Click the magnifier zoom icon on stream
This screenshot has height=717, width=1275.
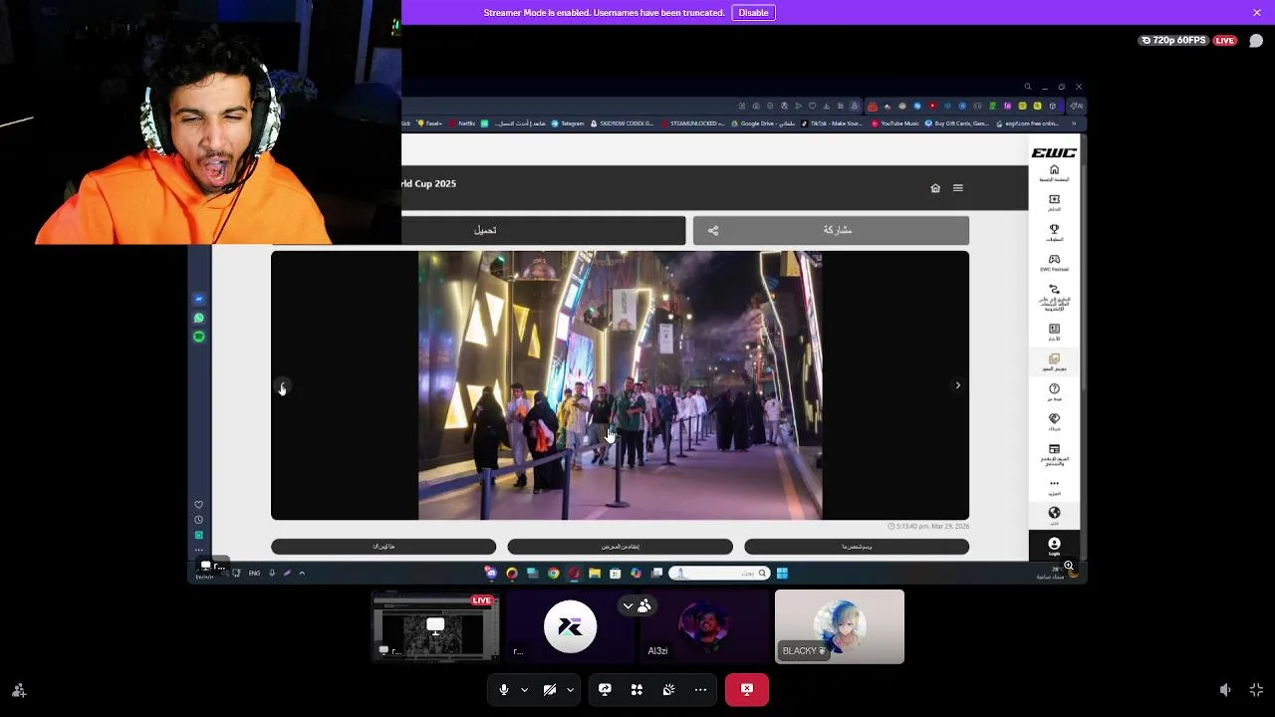click(1068, 566)
